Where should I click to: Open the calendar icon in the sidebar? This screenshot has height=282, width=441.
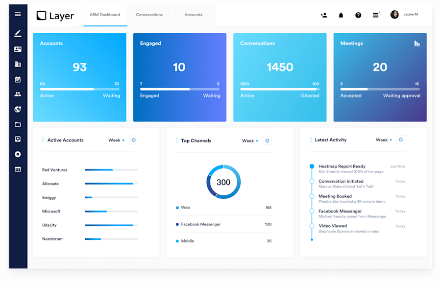pyautogui.click(x=18, y=78)
